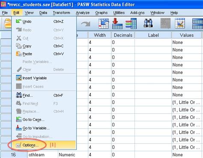Click the Label column header
This screenshot has height=158, width=203.
(x=153, y=35)
